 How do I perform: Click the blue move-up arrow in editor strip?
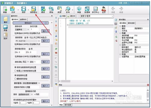pos(56,22)
